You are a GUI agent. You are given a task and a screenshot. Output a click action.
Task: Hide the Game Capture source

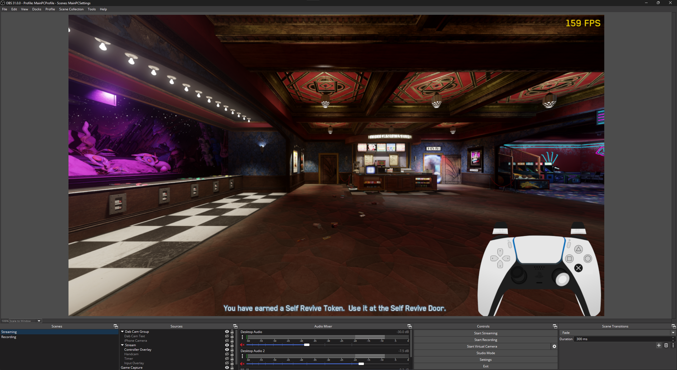(227, 368)
